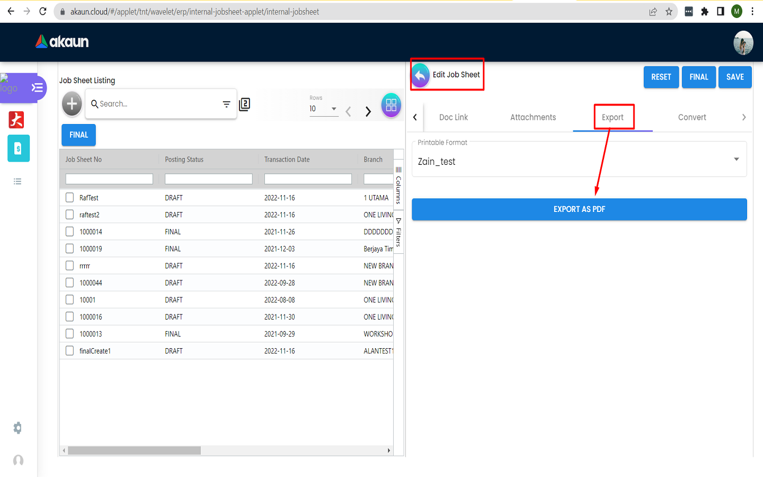Click the back arrow beside Edit Job Sheet
Image resolution: width=763 pixels, height=477 pixels.
(421, 75)
